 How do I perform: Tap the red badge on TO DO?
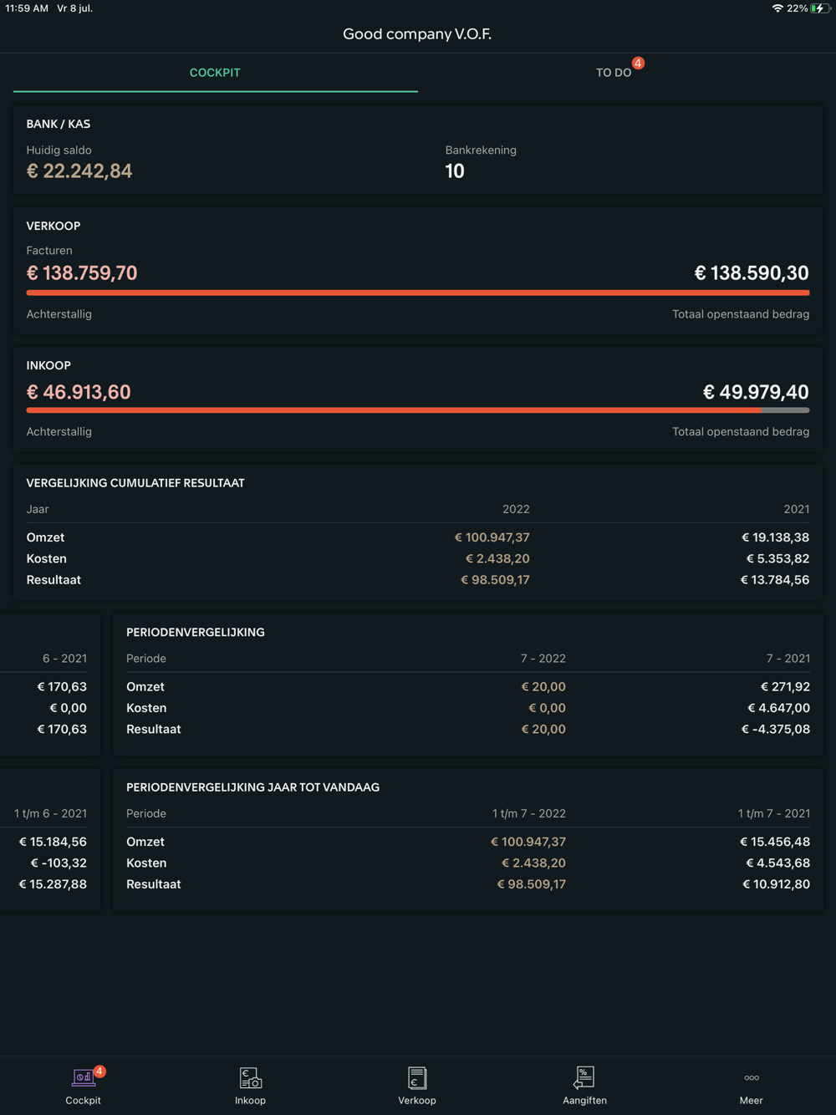coord(638,64)
